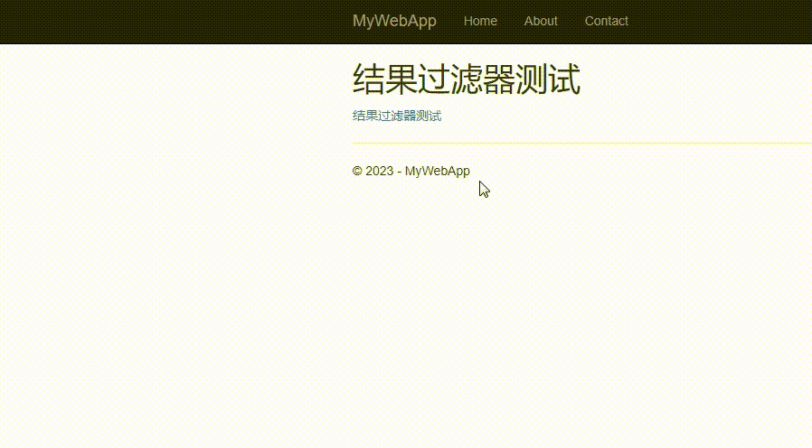The height and width of the screenshot is (448, 812).
Task: Click the horizontal divider line above footer
Action: pyautogui.click(x=579, y=143)
